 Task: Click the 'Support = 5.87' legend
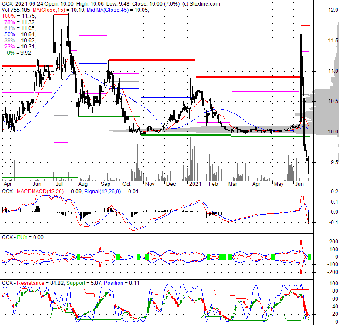coord(84,283)
